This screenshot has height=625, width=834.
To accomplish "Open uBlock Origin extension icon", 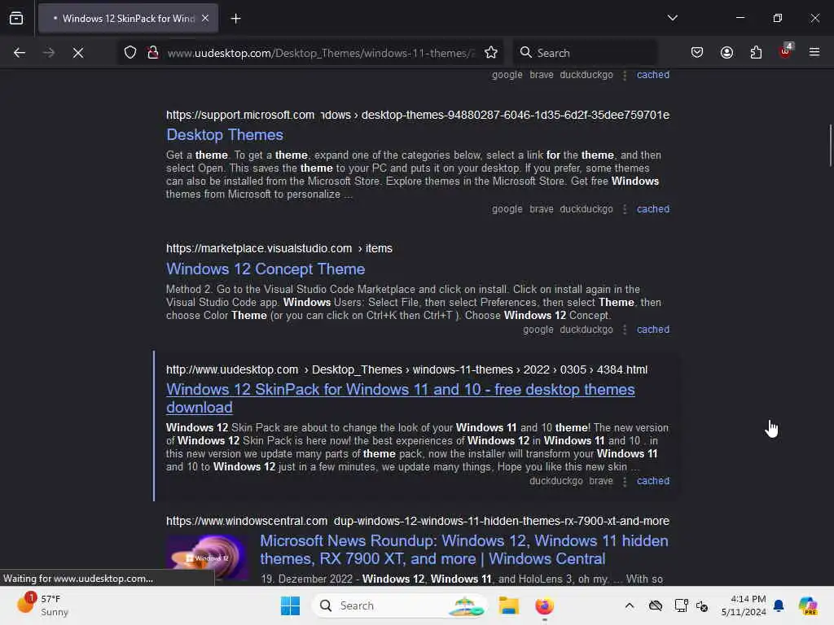I will click(786, 51).
